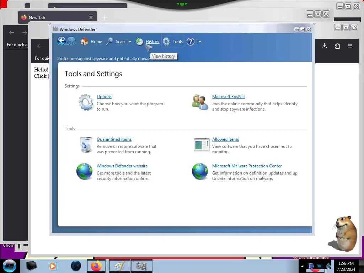
Task: Switch to Firefox from the taskbar
Action: pos(96,266)
